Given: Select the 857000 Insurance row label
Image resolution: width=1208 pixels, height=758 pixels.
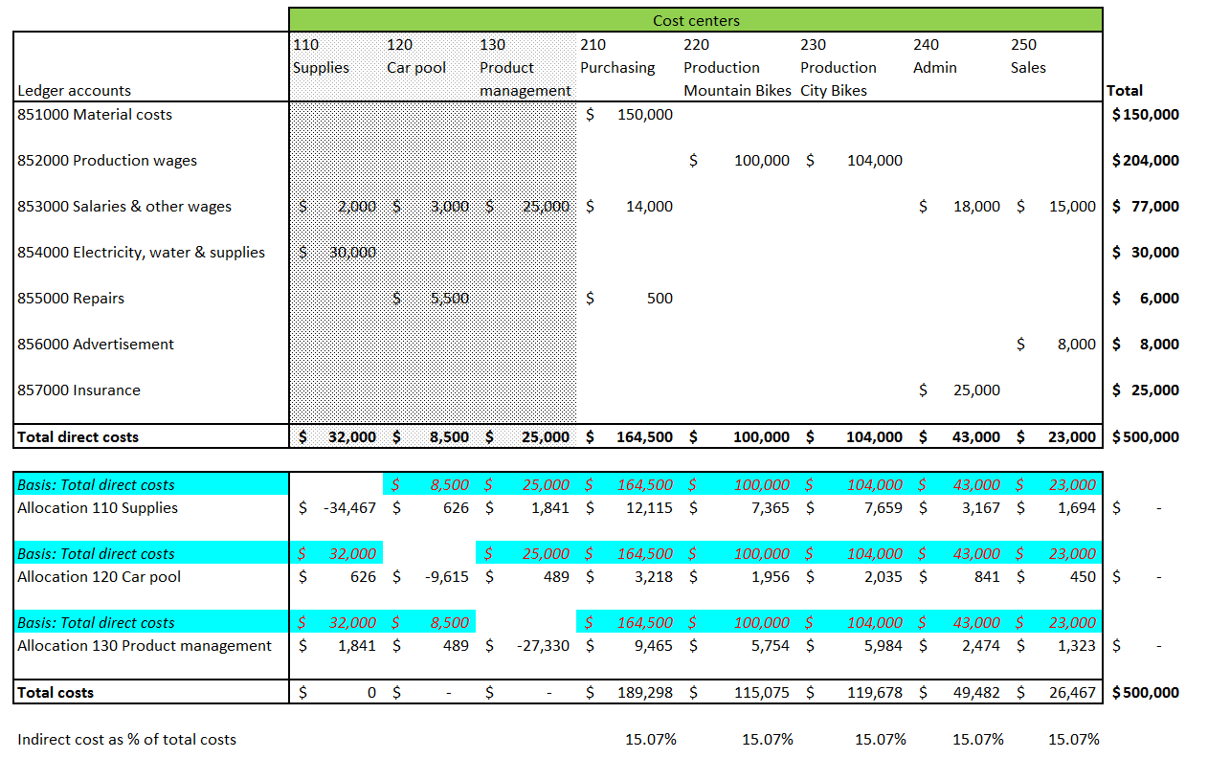Looking at the screenshot, I should (78, 390).
